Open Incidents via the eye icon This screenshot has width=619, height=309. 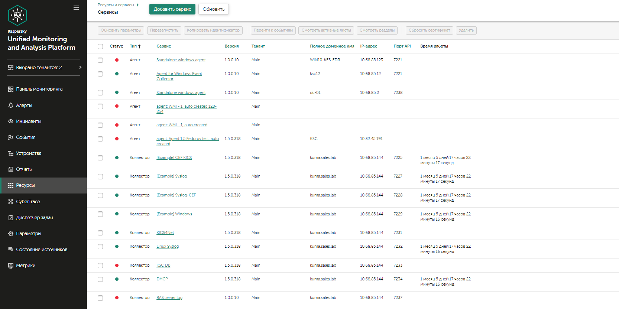tap(11, 121)
